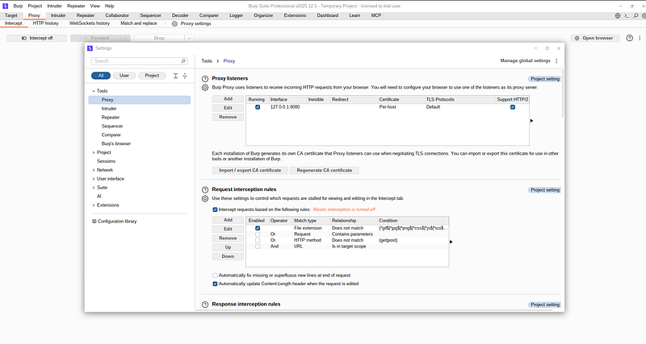Enable the Request Contains parameters rule
Screen dimensions: 646x344
(x=258, y=234)
